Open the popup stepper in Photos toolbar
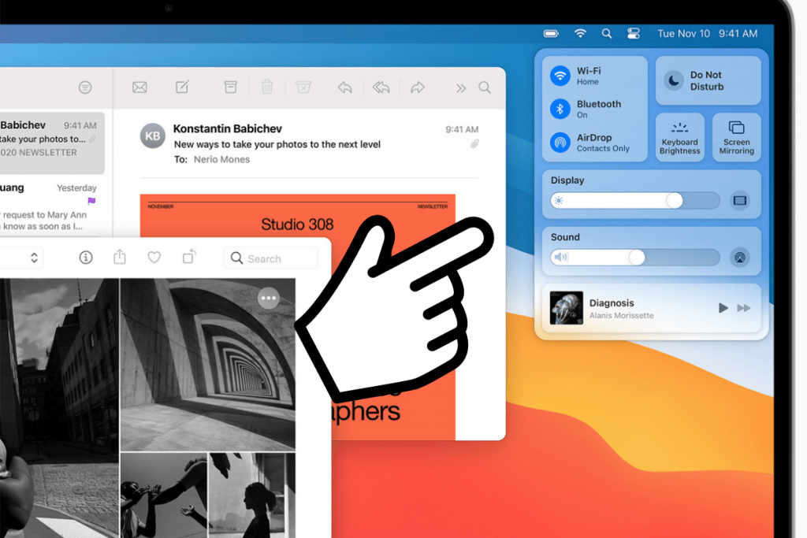This screenshot has width=807, height=538. point(34,257)
